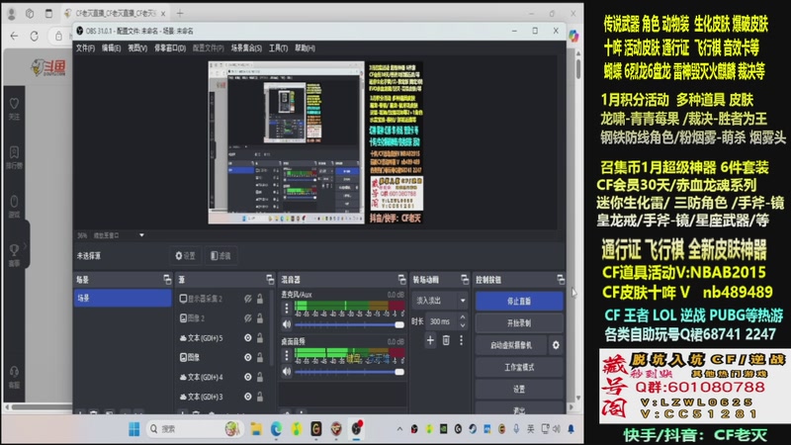Hide the 文本 (GDI+) 4 source
The image size is (791, 445).
pos(248,377)
